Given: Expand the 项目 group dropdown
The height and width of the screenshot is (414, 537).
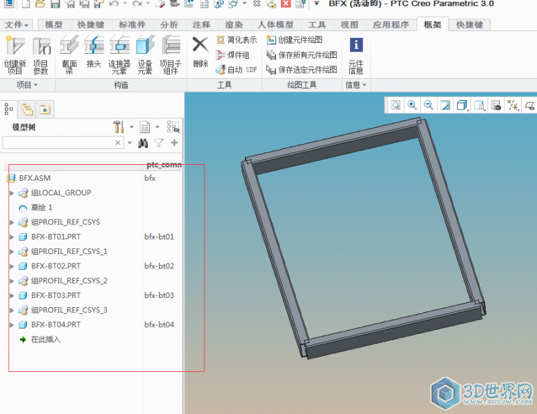Looking at the screenshot, I should point(28,85).
